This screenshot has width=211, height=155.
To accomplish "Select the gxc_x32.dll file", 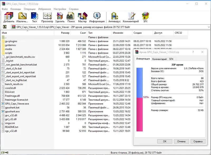I will tap(11, 115).
